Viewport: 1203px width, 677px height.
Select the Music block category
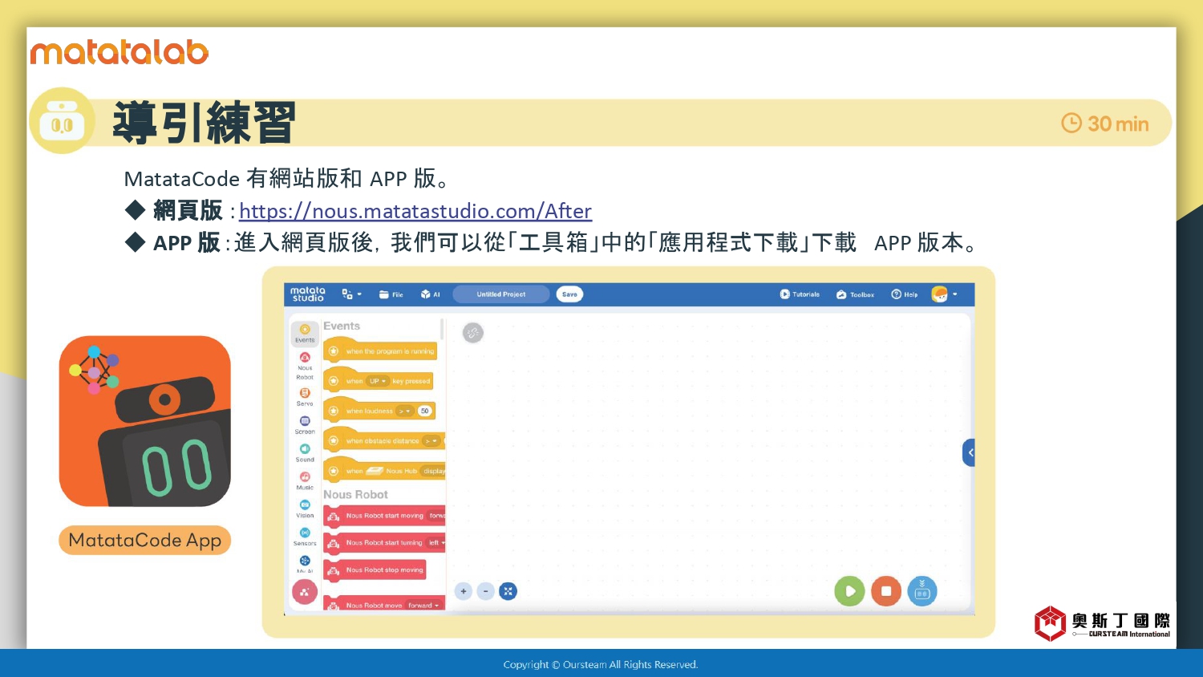305,481
